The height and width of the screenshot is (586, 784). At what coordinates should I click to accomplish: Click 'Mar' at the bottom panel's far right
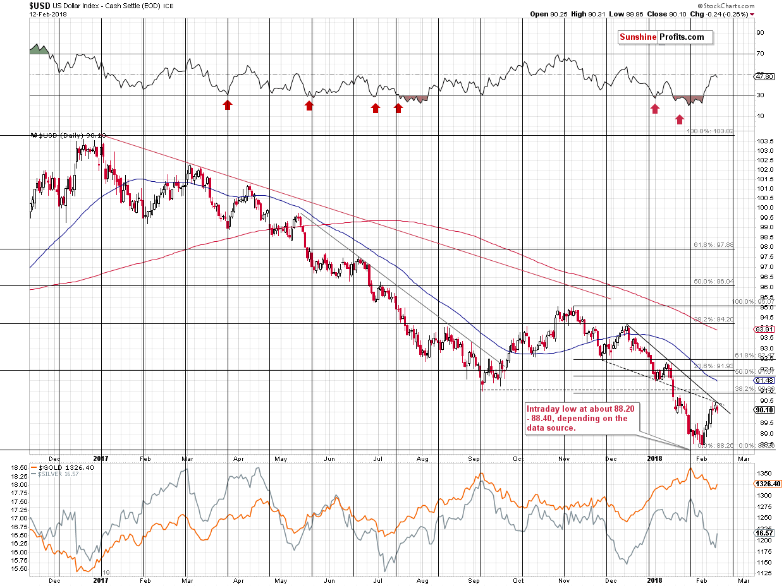click(x=744, y=580)
